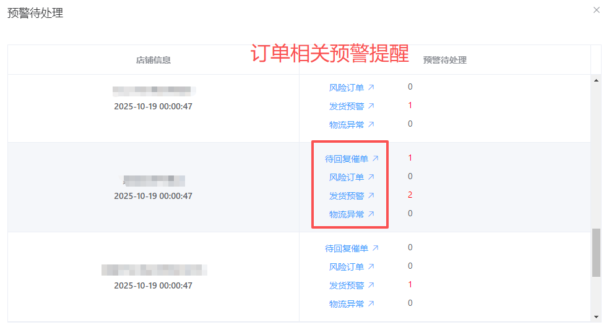
Task: Click the blurred store name in red-boxed row
Action: 154,181
